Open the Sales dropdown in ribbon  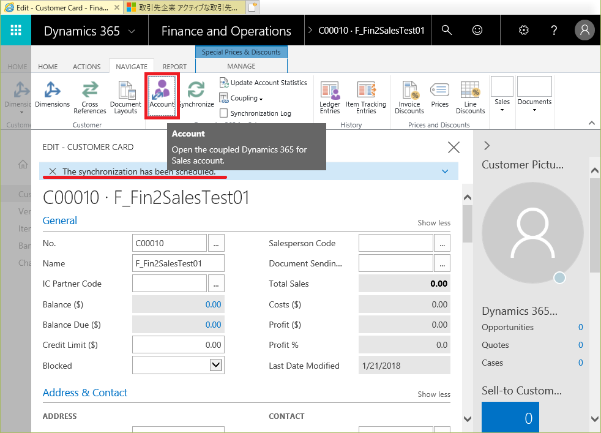pyautogui.click(x=502, y=94)
